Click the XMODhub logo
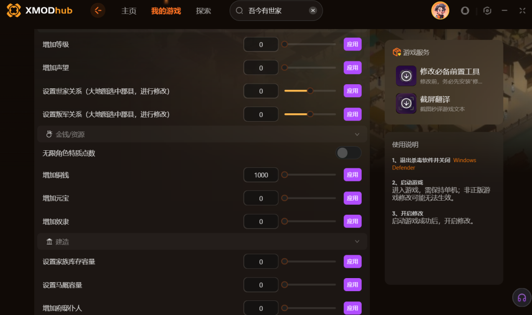 point(39,10)
